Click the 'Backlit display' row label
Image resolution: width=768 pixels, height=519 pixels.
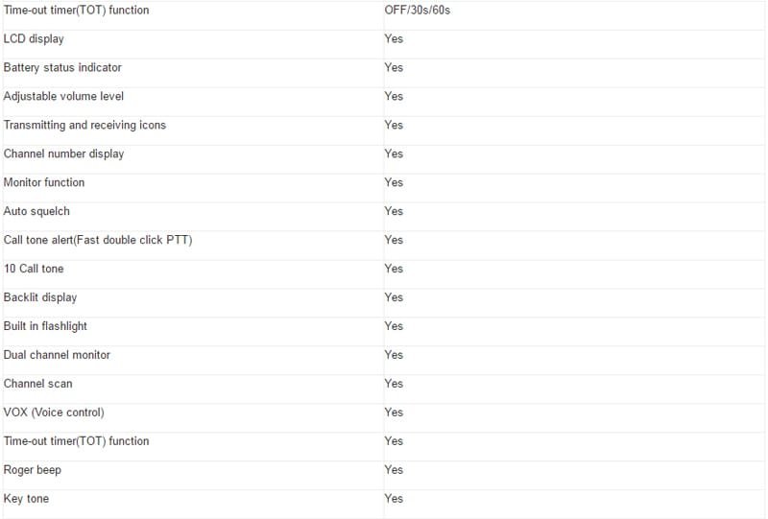tap(39, 297)
